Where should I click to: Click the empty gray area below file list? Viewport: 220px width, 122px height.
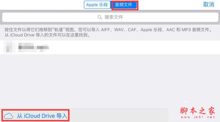(110, 78)
